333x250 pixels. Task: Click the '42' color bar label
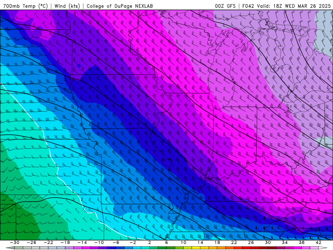coord(318,242)
